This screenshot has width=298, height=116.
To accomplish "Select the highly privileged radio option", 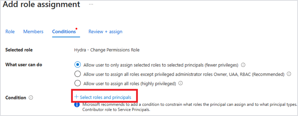I will (78, 83).
